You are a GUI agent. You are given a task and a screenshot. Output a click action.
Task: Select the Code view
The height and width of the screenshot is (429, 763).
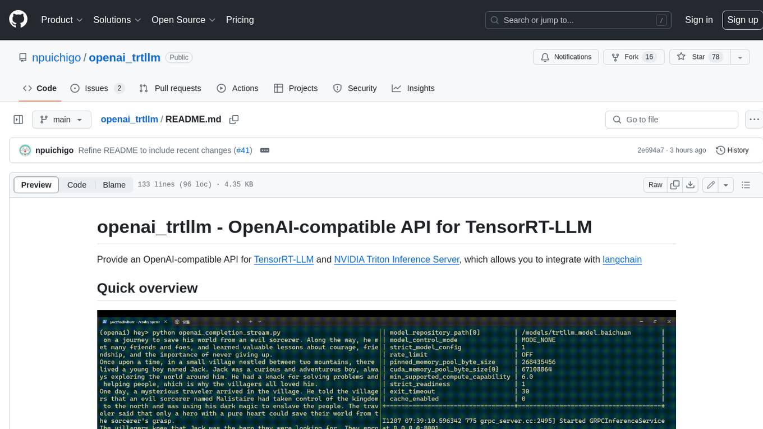pos(77,185)
